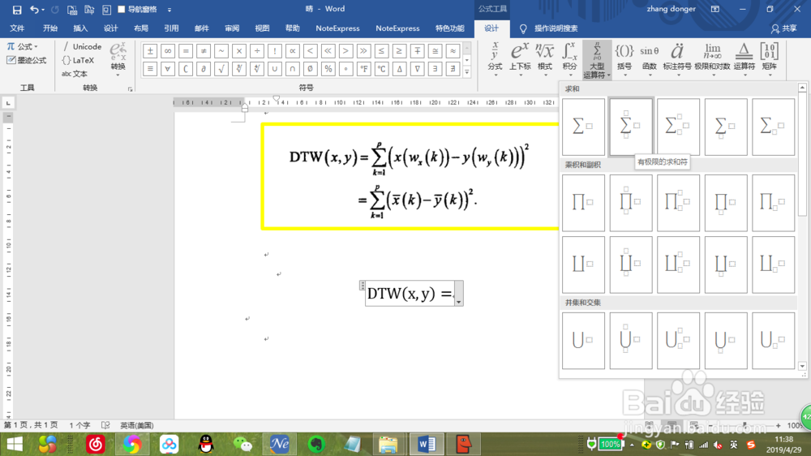This screenshot has width=811, height=456.
Task: Undo the last action
Action: click(34, 9)
